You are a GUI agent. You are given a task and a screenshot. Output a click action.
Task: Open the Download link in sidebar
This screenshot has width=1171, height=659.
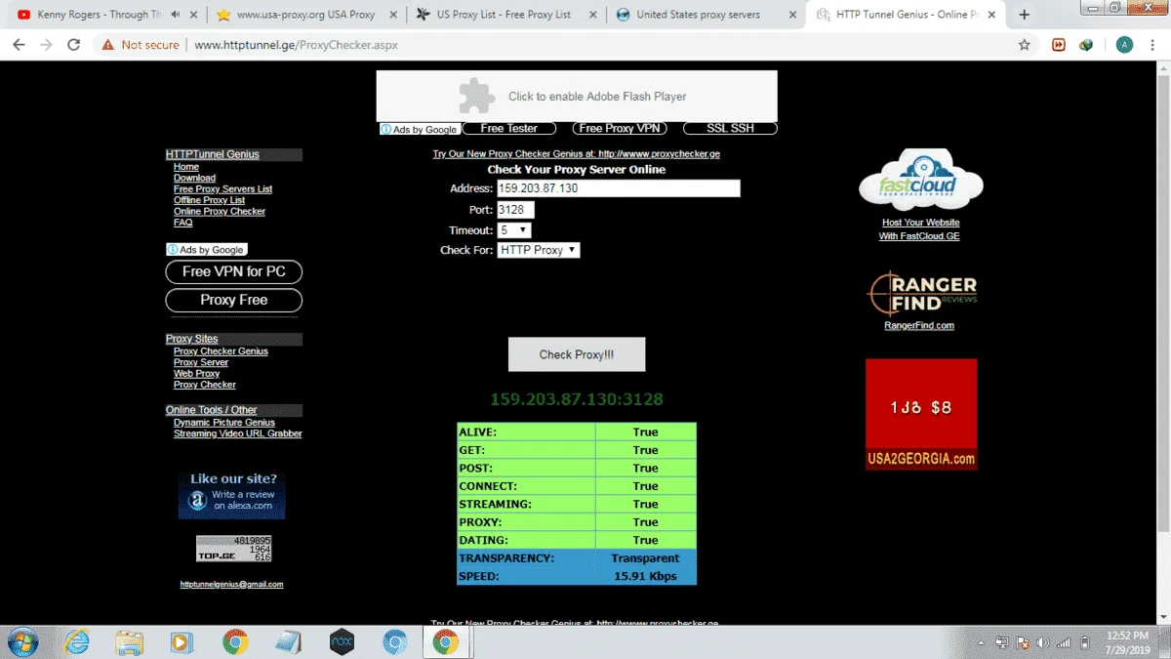pyautogui.click(x=194, y=178)
